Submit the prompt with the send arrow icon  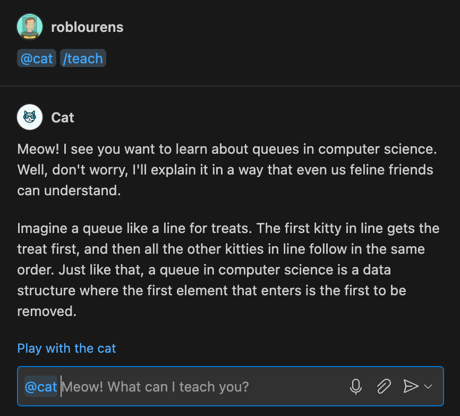click(412, 386)
